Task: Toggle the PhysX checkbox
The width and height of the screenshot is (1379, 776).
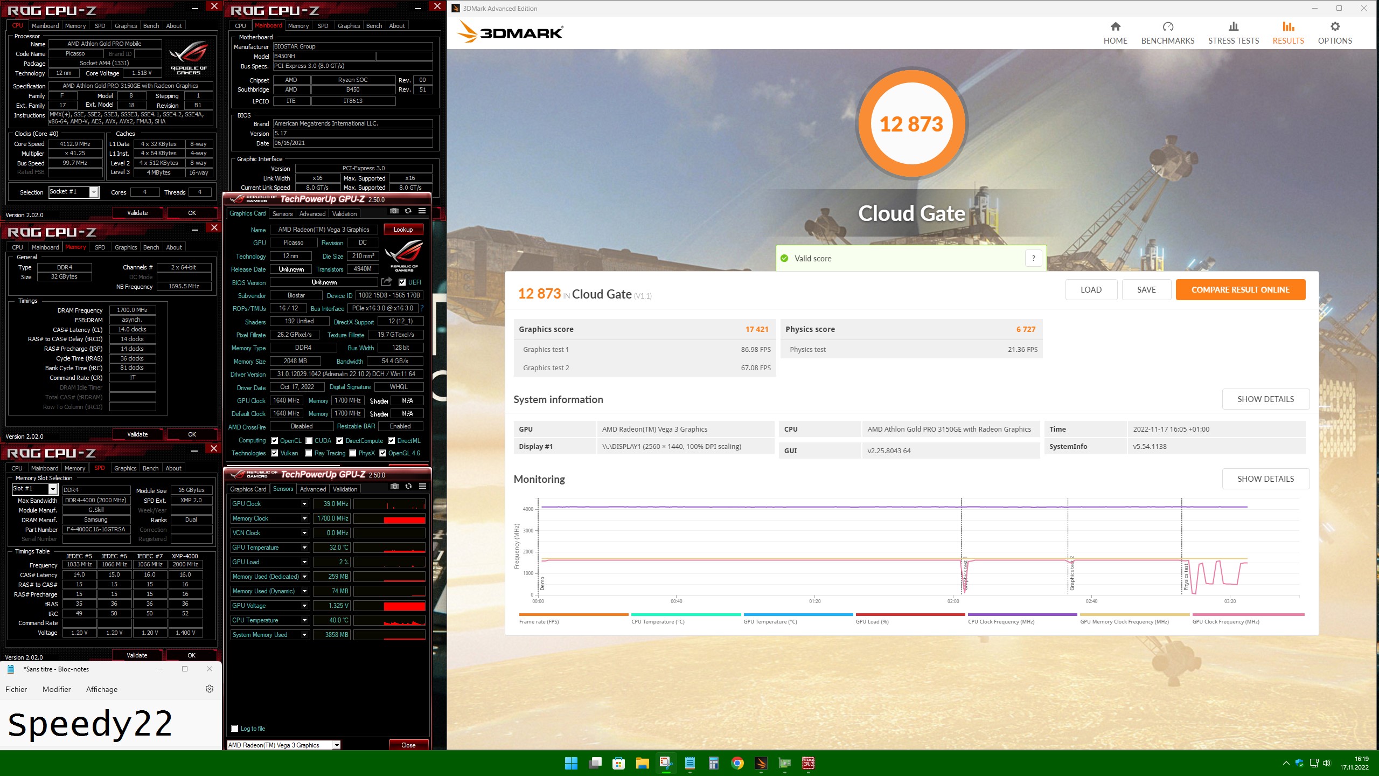Action: coord(353,453)
